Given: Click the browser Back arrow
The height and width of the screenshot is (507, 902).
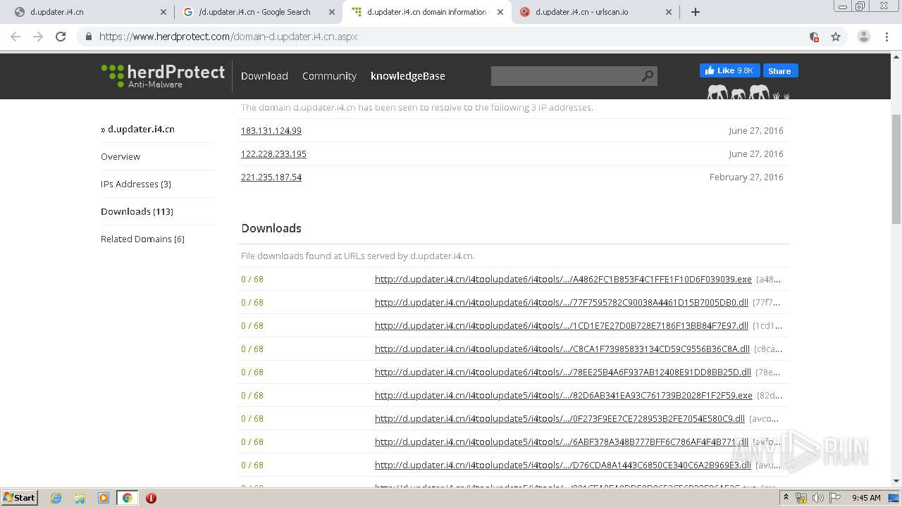Looking at the screenshot, I should (x=16, y=37).
